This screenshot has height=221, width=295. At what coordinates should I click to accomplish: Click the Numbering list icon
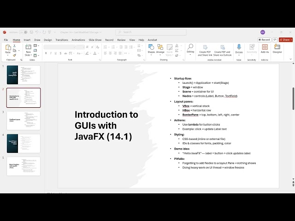coord(113,47)
